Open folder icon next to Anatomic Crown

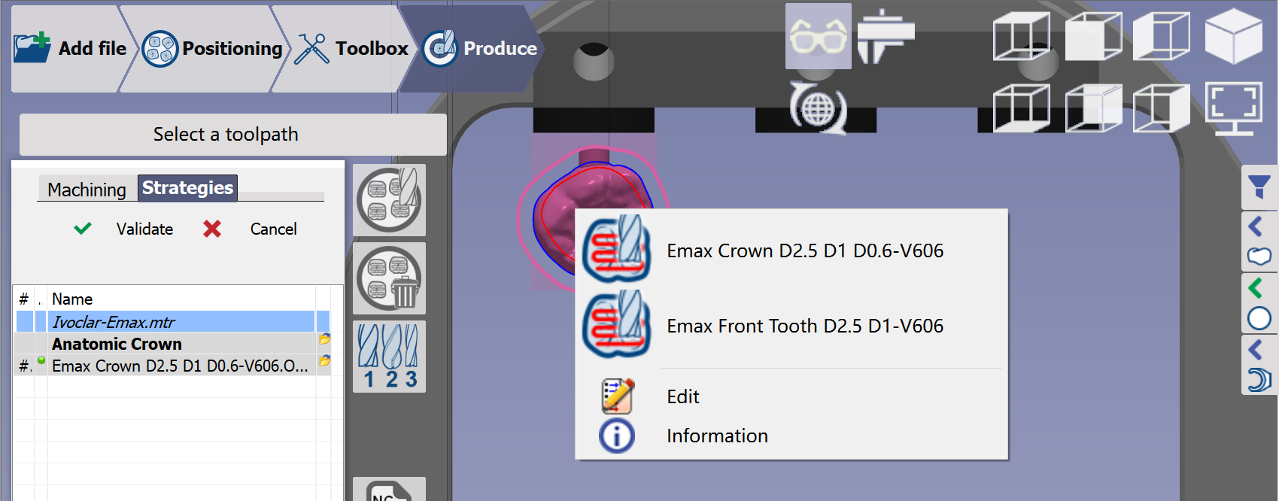324,339
